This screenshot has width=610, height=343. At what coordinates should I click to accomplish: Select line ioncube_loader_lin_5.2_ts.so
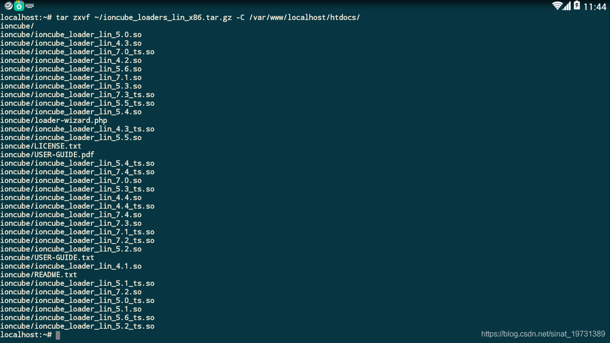tap(77, 326)
